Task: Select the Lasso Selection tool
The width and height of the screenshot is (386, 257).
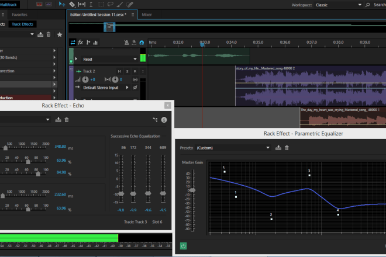Action: click(111, 4)
